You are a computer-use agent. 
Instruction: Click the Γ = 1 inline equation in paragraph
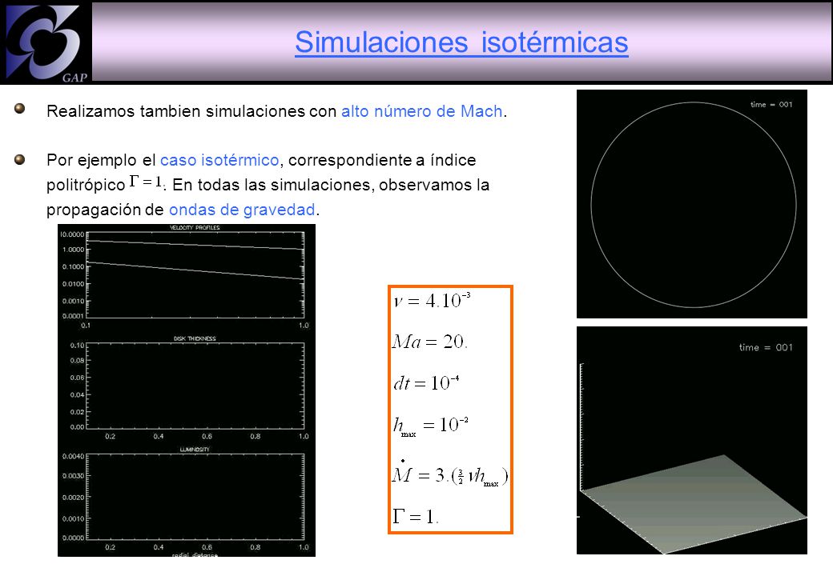click(146, 182)
